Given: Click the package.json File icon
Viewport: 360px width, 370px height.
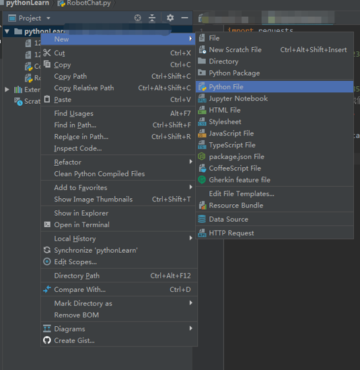Looking at the screenshot, I should (x=202, y=156).
